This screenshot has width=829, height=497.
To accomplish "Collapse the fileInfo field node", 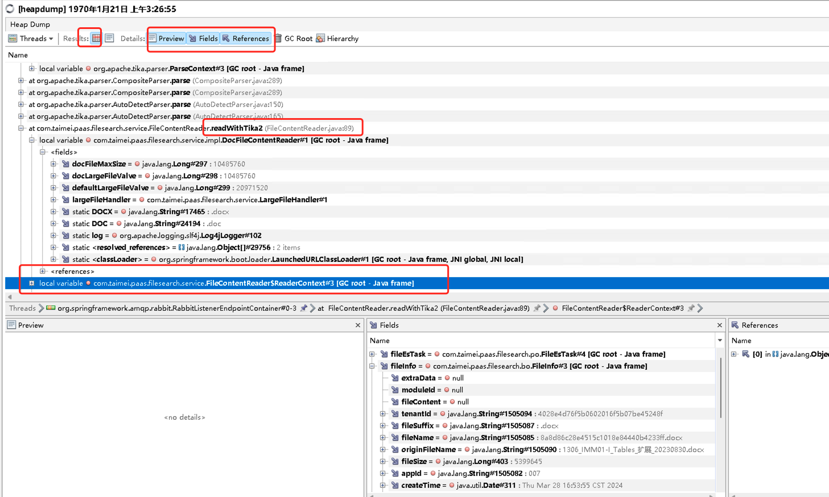I will [373, 366].
